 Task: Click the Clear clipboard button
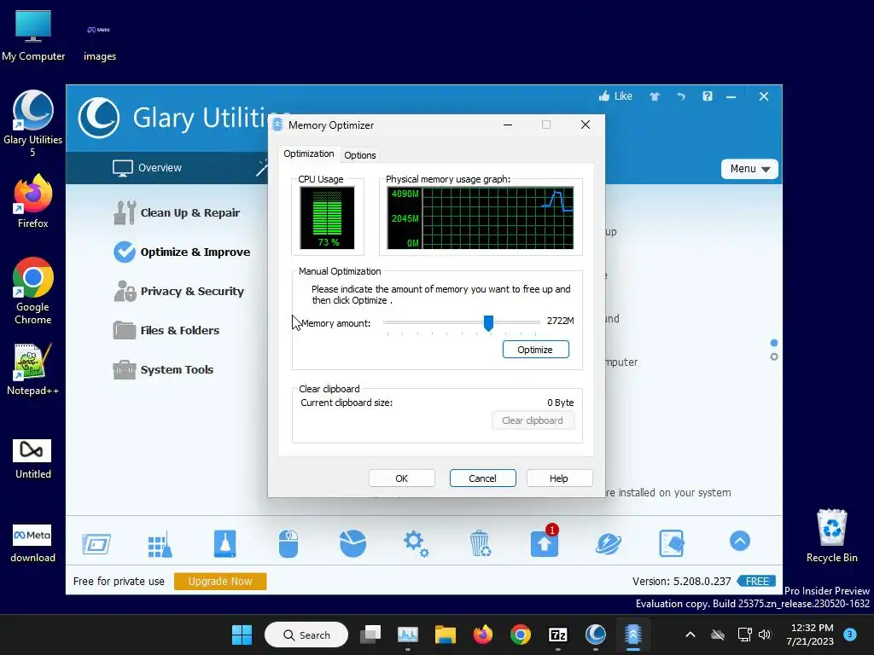click(533, 420)
